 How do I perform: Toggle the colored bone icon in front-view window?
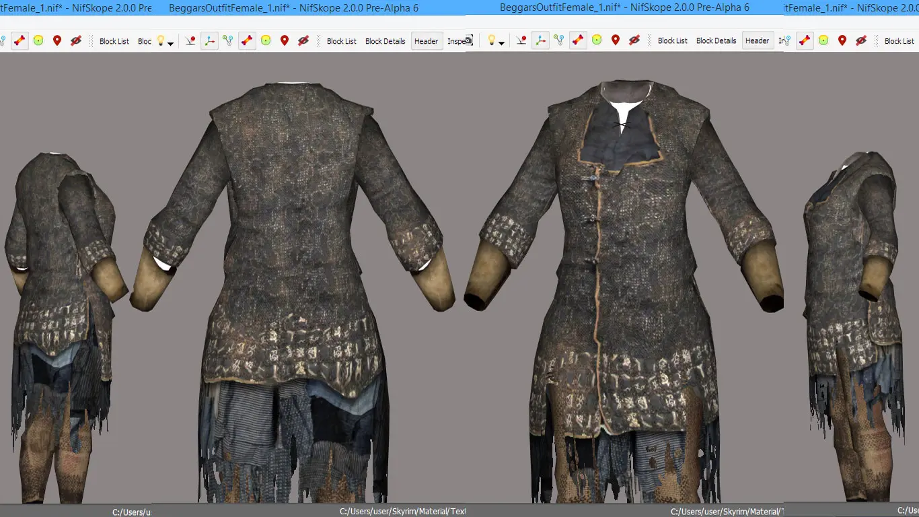[578, 41]
